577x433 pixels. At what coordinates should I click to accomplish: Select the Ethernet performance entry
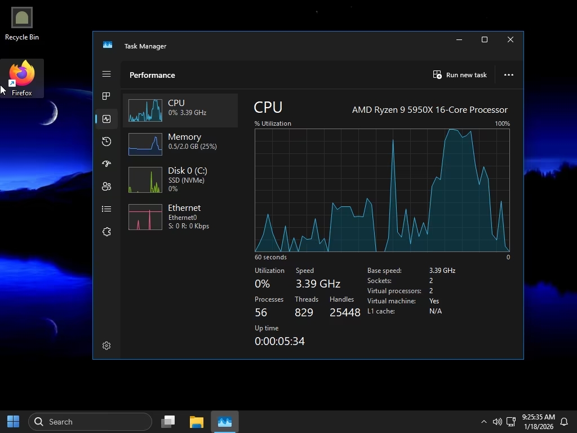click(180, 217)
